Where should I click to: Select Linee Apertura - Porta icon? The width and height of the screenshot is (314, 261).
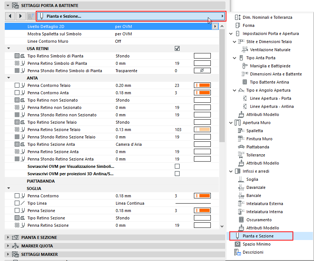coord(245,98)
